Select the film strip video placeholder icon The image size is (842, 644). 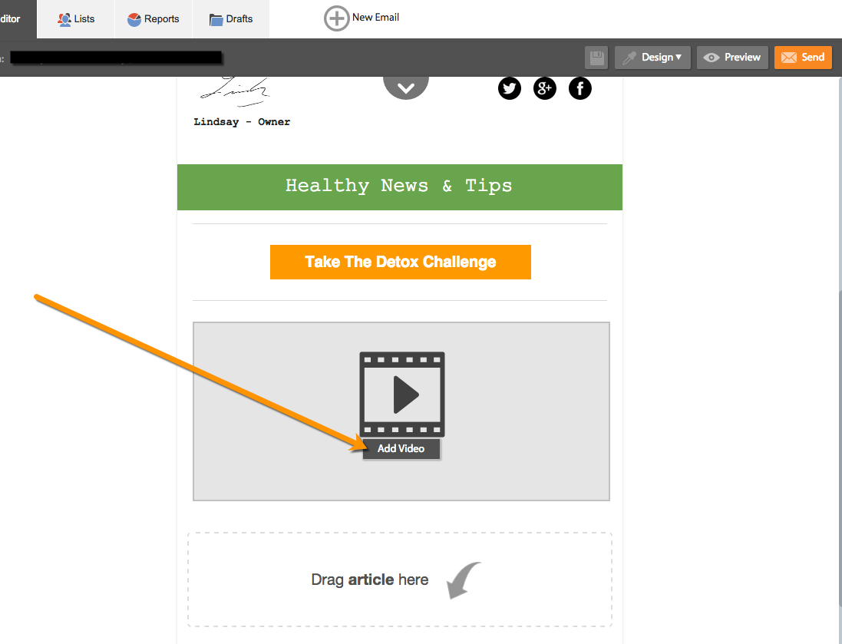401,395
